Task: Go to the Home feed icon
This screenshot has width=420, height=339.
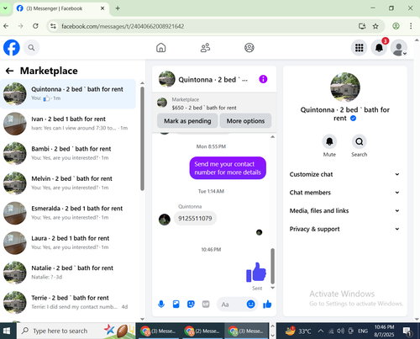Action: point(161,48)
